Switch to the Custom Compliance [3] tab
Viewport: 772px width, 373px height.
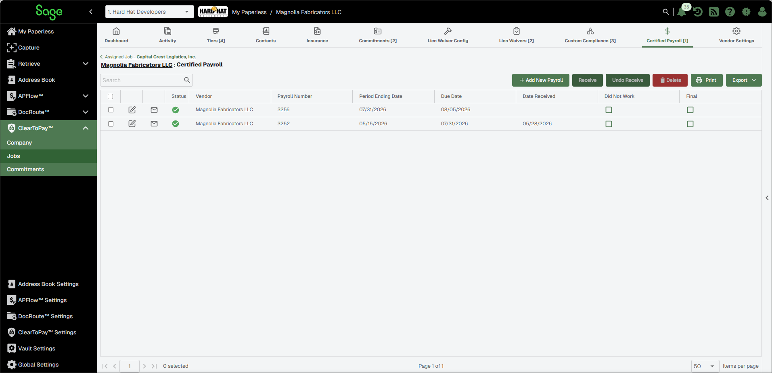pyautogui.click(x=590, y=35)
